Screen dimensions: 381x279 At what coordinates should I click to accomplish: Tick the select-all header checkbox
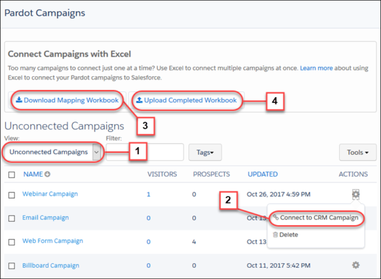coord(11,174)
